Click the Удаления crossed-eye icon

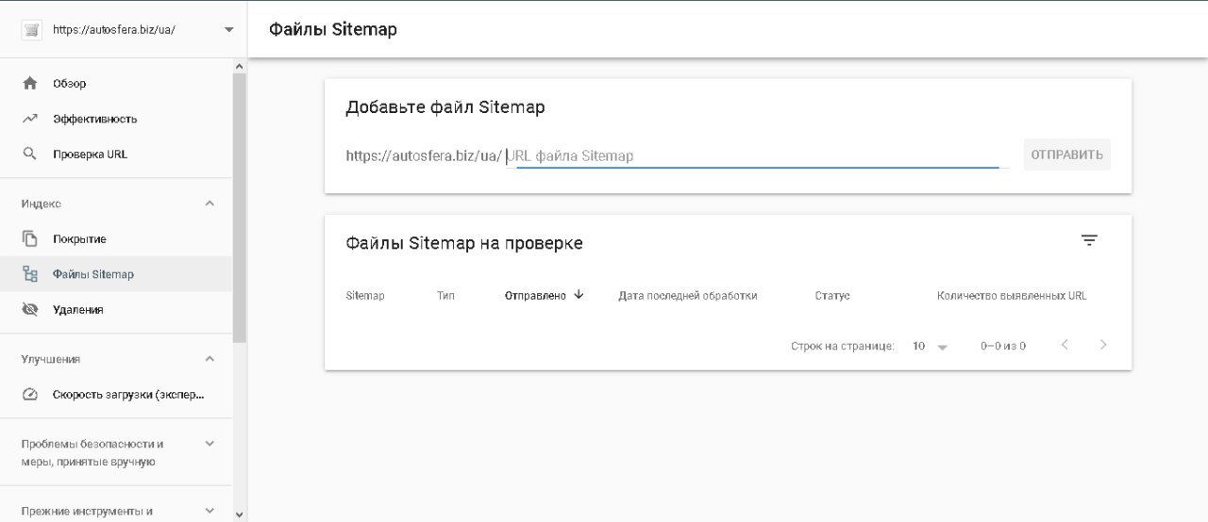tap(30, 309)
